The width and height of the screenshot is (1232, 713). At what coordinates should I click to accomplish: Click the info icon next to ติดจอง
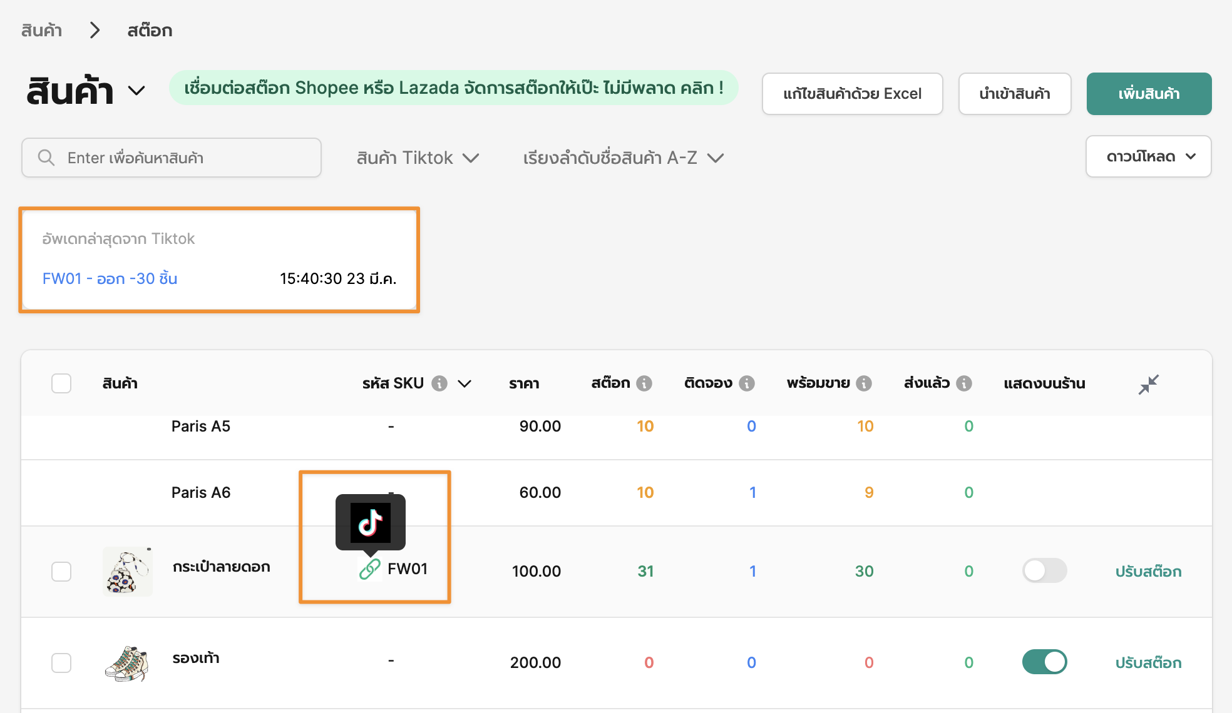coord(747,383)
